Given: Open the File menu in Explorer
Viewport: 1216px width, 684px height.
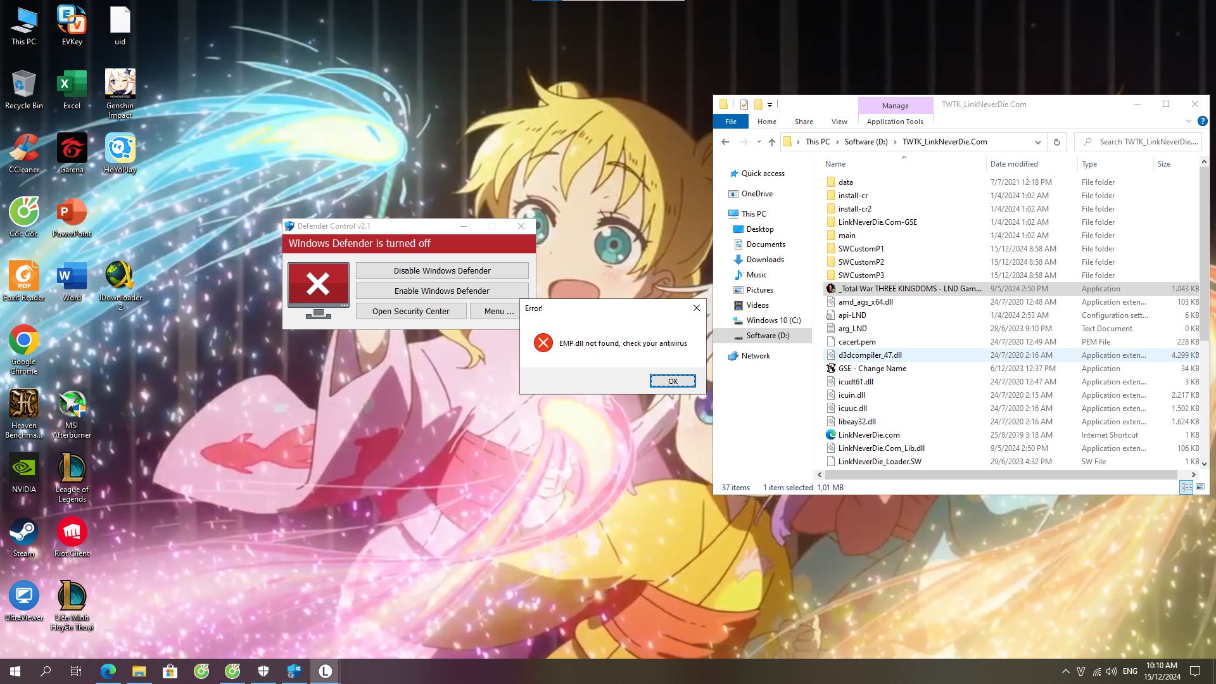Looking at the screenshot, I should coord(730,122).
